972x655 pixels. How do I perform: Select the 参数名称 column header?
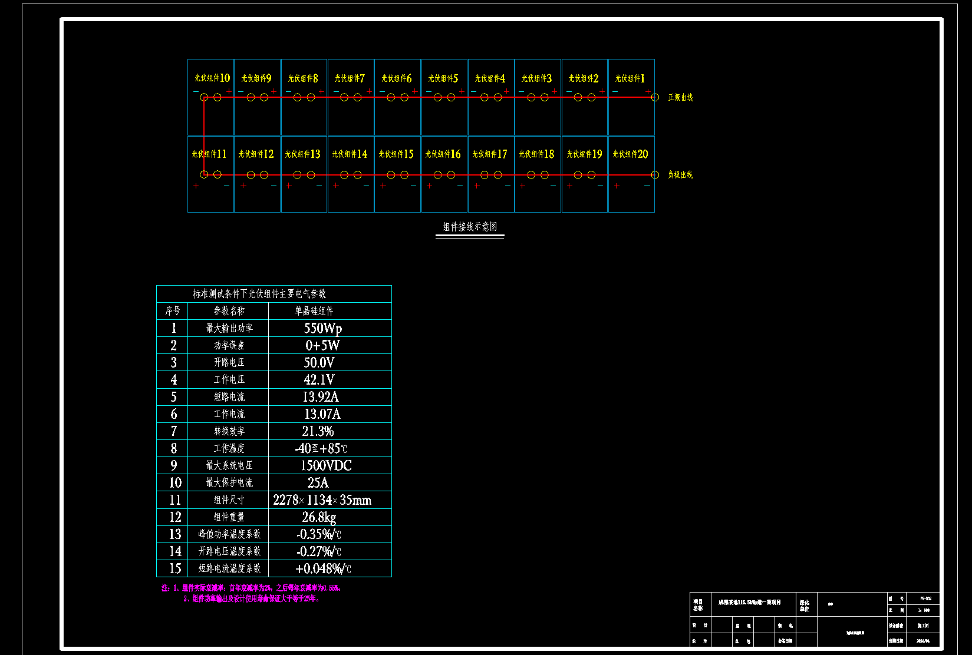229,310
